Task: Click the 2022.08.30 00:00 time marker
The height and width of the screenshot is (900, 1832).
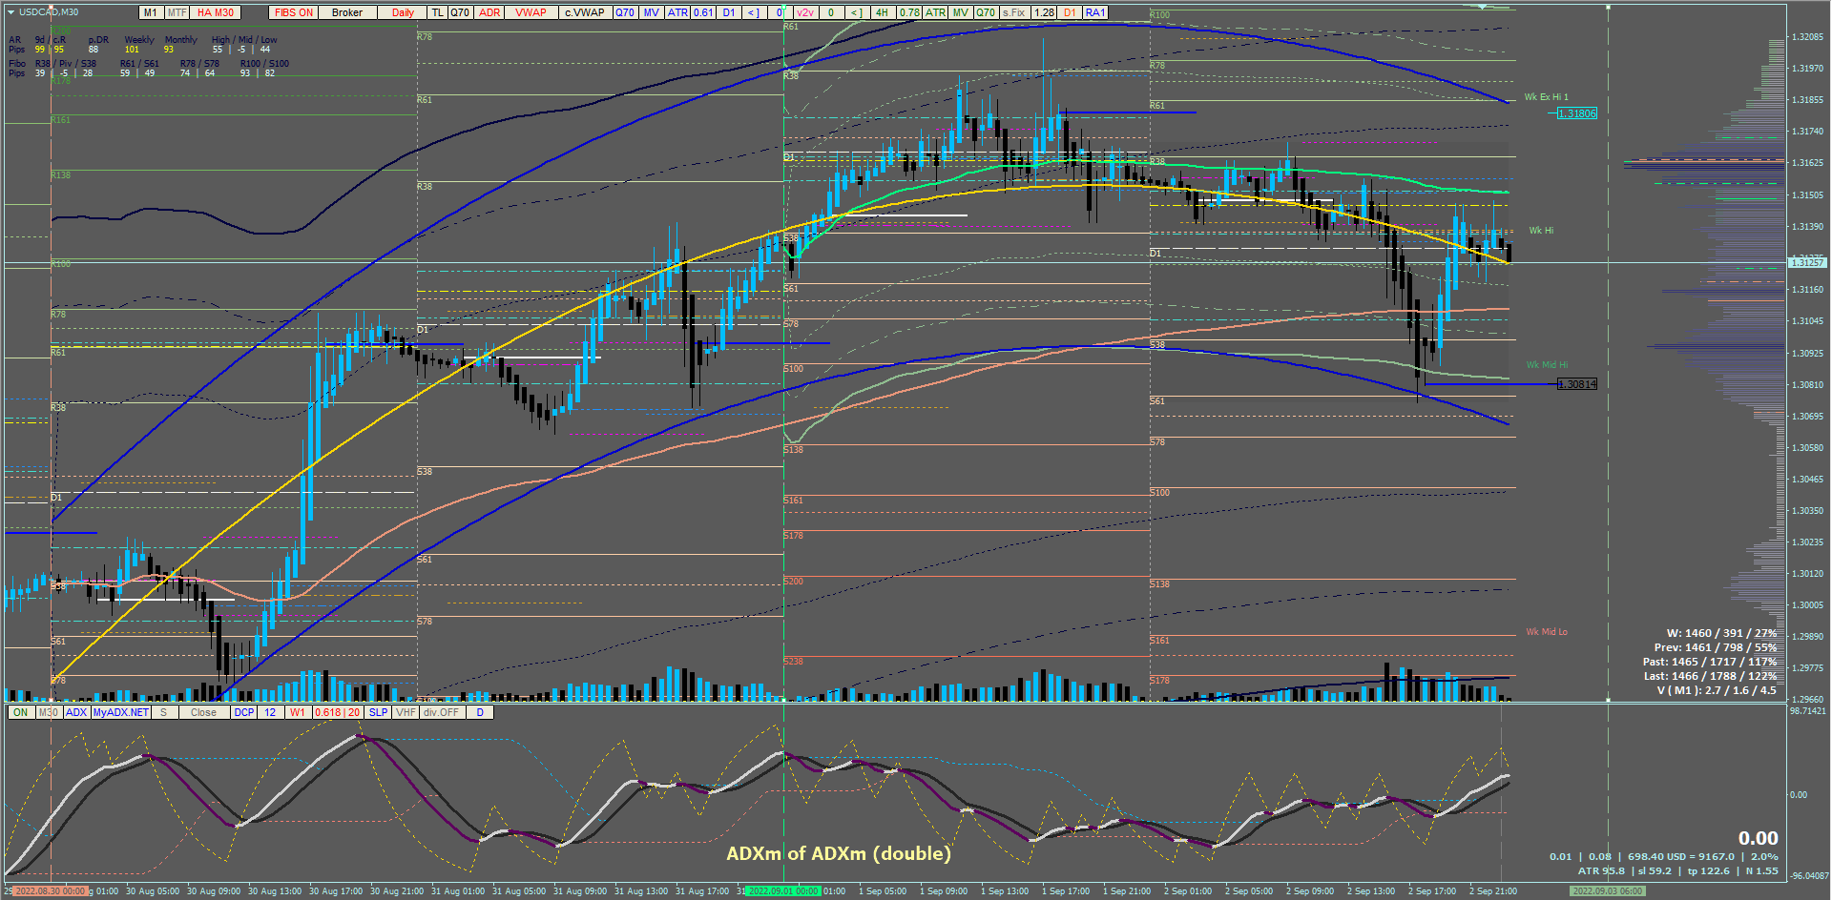Action: point(51,891)
